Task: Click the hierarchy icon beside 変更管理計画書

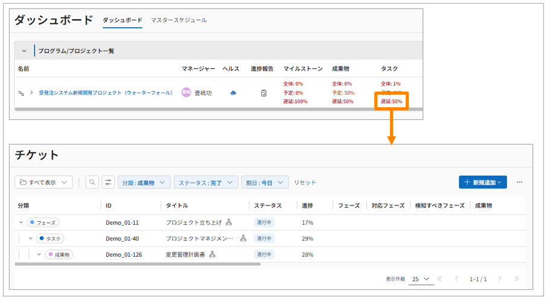Action: pos(213,255)
